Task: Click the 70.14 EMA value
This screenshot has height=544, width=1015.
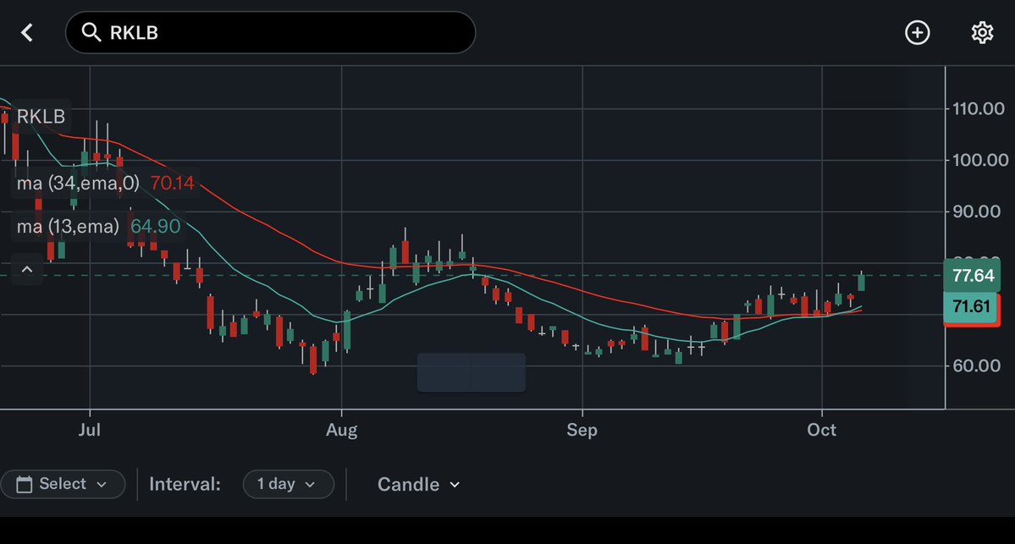Action: coord(172,183)
